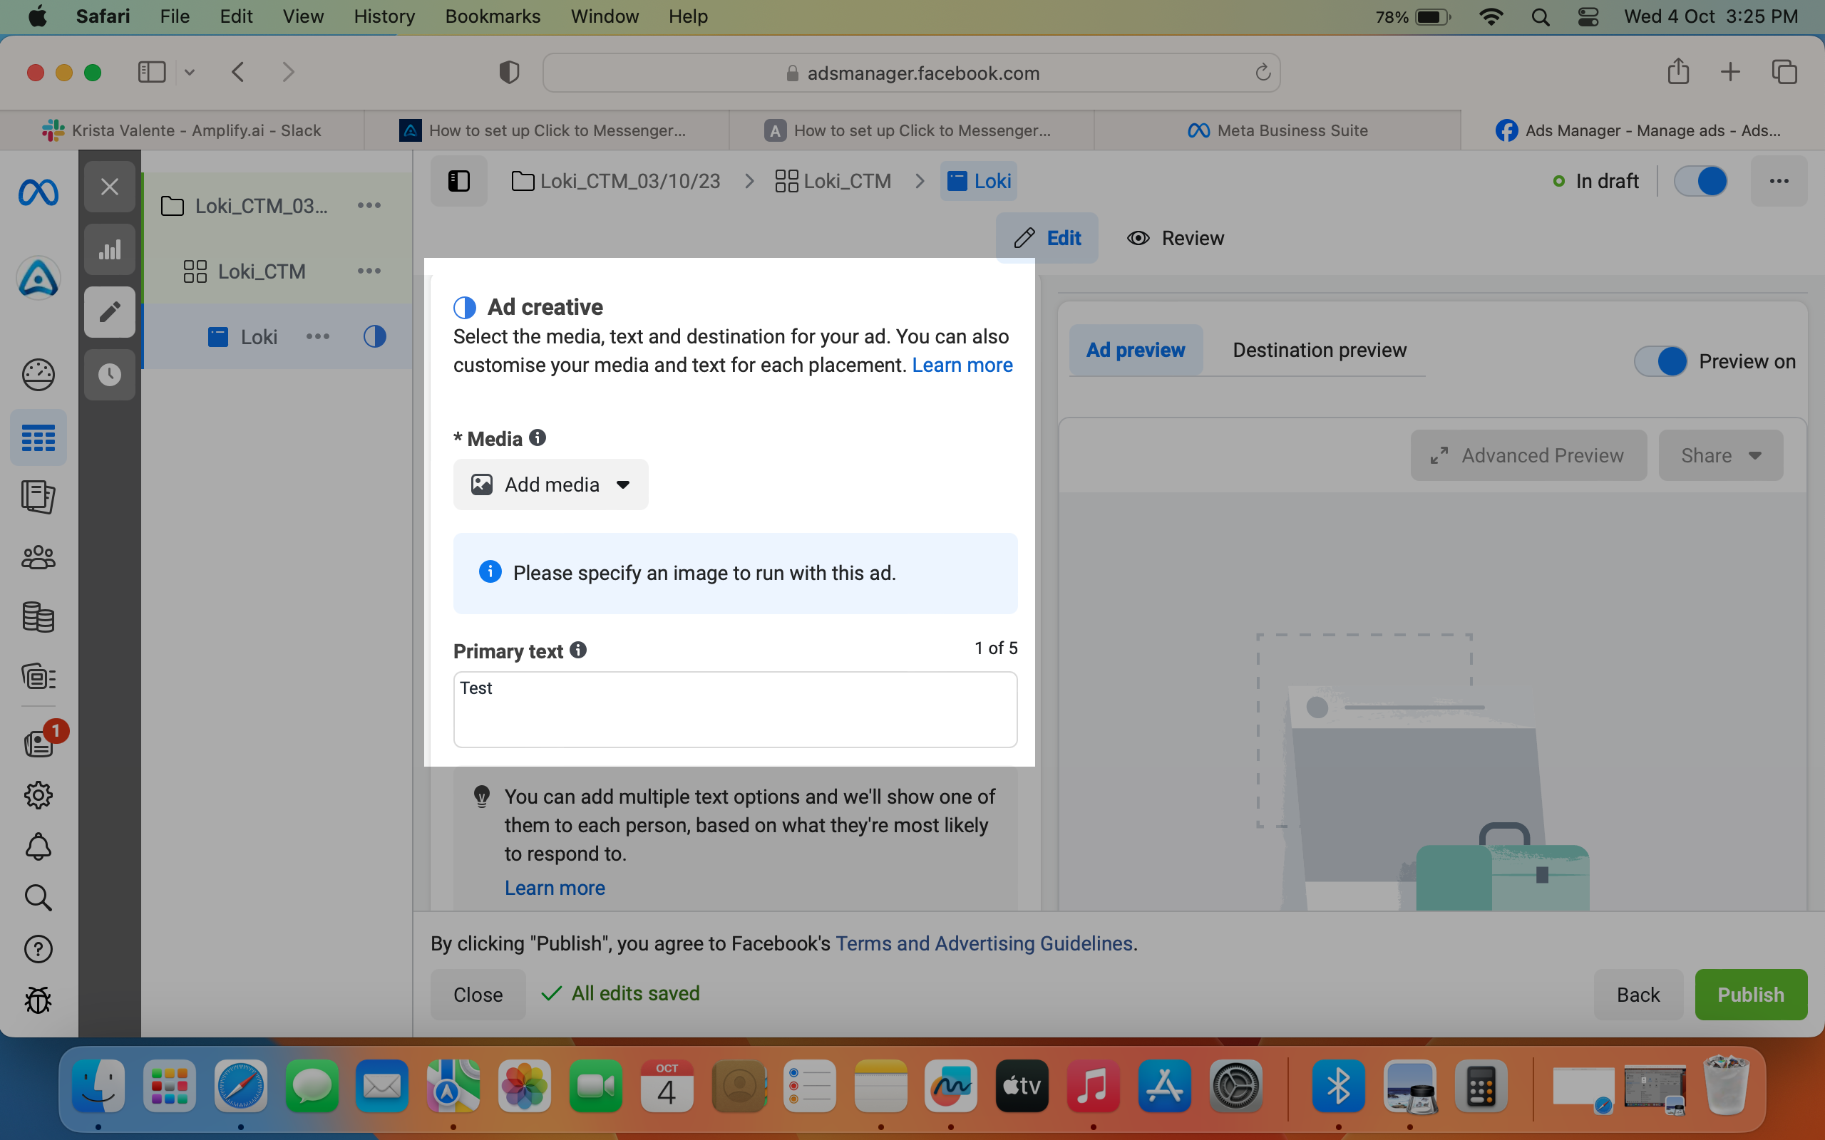The height and width of the screenshot is (1140, 1825).
Task: Open the sidebar icon just above the red badge
Action: (x=38, y=676)
